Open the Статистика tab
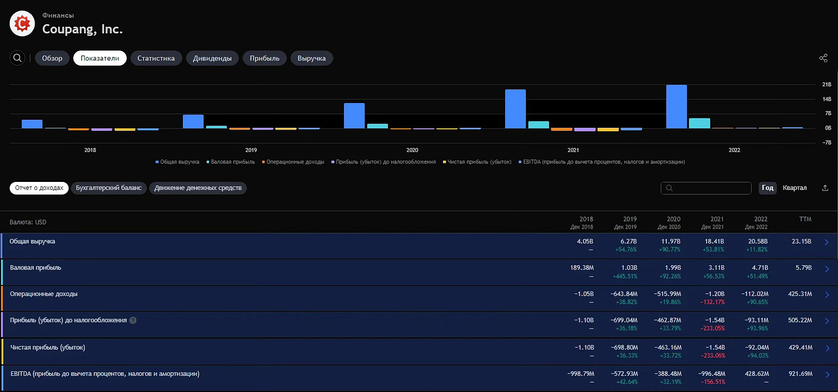Image resolution: width=838 pixels, height=392 pixels. [x=156, y=58]
